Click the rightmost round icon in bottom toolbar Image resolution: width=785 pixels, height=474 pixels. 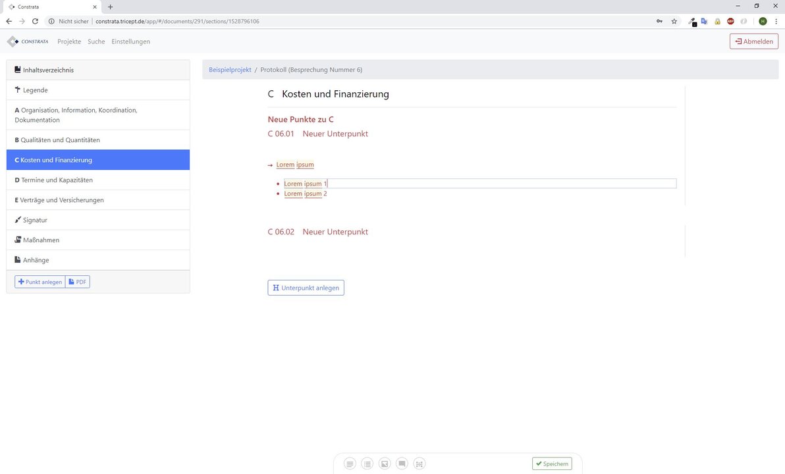pyautogui.click(x=420, y=463)
